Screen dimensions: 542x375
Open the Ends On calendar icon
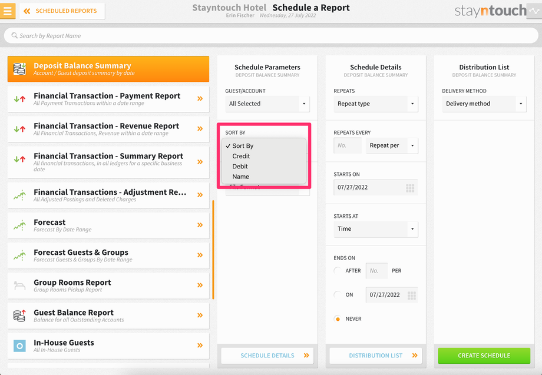pos(412,296)
